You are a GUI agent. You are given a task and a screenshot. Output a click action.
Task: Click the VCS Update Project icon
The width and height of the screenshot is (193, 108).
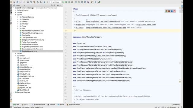[x=76, y=2]
